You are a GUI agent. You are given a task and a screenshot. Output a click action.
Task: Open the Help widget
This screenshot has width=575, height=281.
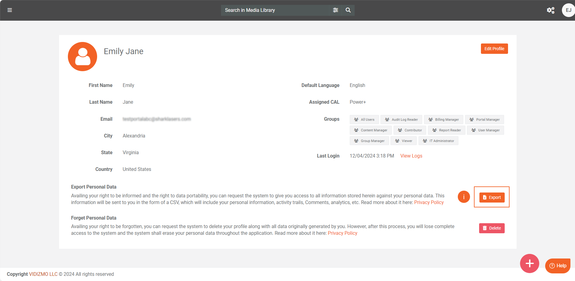pos(558,265)
